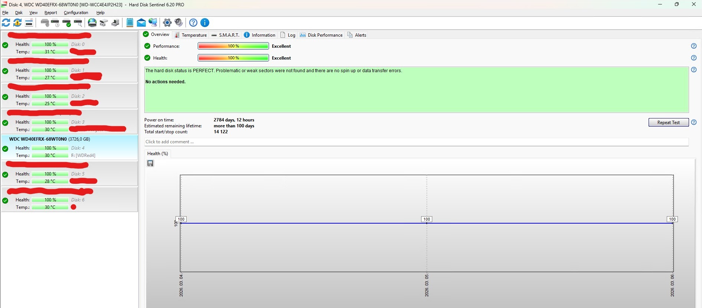This screenshot has width=702, height=308.
Task: Click the globe over disk icon
Action: (x=92, y=23)
